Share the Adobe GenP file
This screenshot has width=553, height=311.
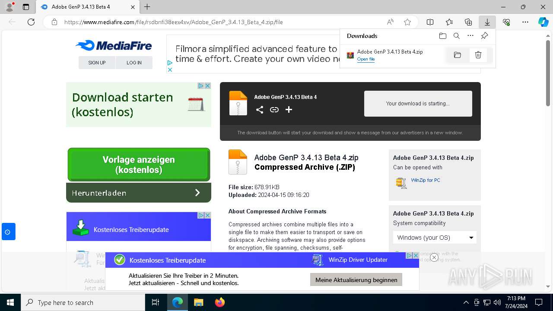pyautogui.click(x=260, y=110)
